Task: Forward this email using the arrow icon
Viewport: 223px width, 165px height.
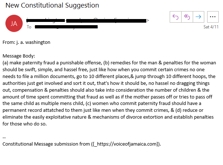Action: (198, 17)
